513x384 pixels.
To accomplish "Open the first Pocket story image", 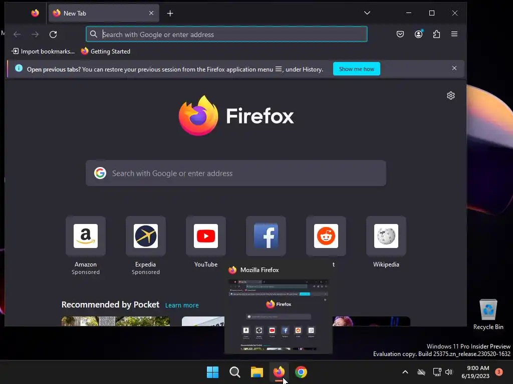I will (x=116, y=321).
